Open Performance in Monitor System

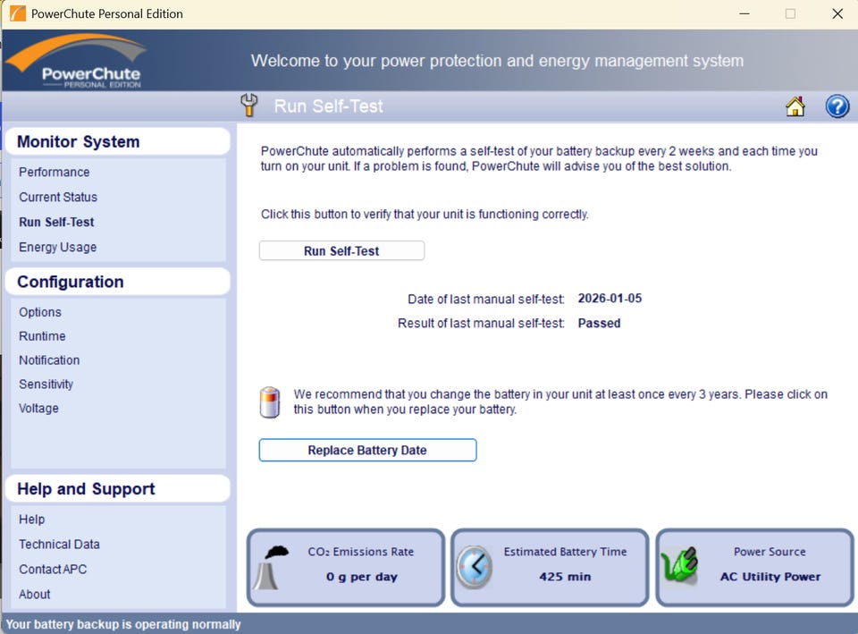[55, 172]
